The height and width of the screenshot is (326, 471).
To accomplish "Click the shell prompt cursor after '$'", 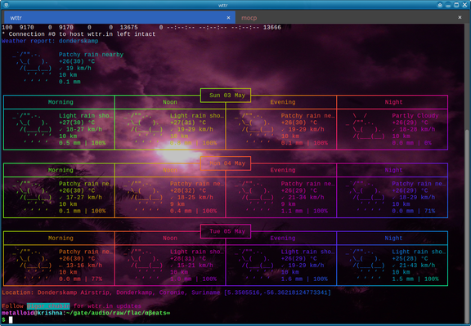I will tap(11, 319).
